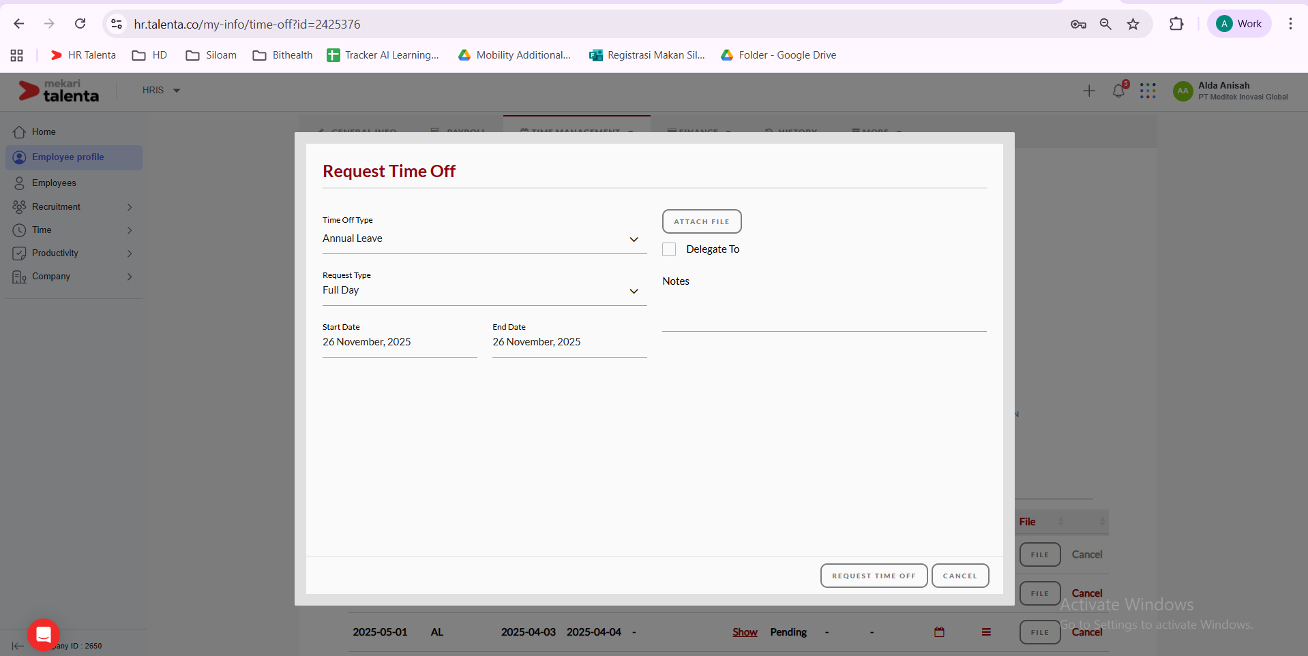Bookmark this page with star icon
The height and width of the screenshot is (656, 1308).
pos(1133,24)
